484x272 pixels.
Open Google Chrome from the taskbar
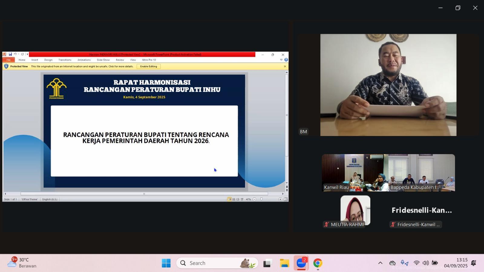[318, 263]
